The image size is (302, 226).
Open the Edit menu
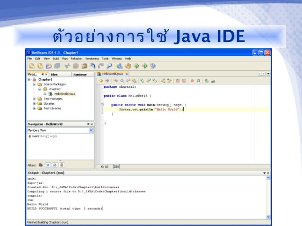point(37,59)
